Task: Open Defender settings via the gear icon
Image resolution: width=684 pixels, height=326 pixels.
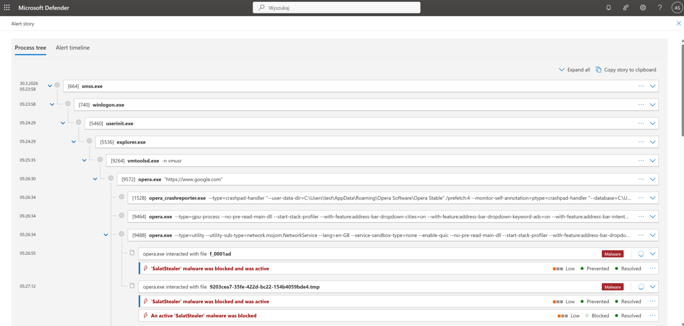Action: tap(643, 7)
